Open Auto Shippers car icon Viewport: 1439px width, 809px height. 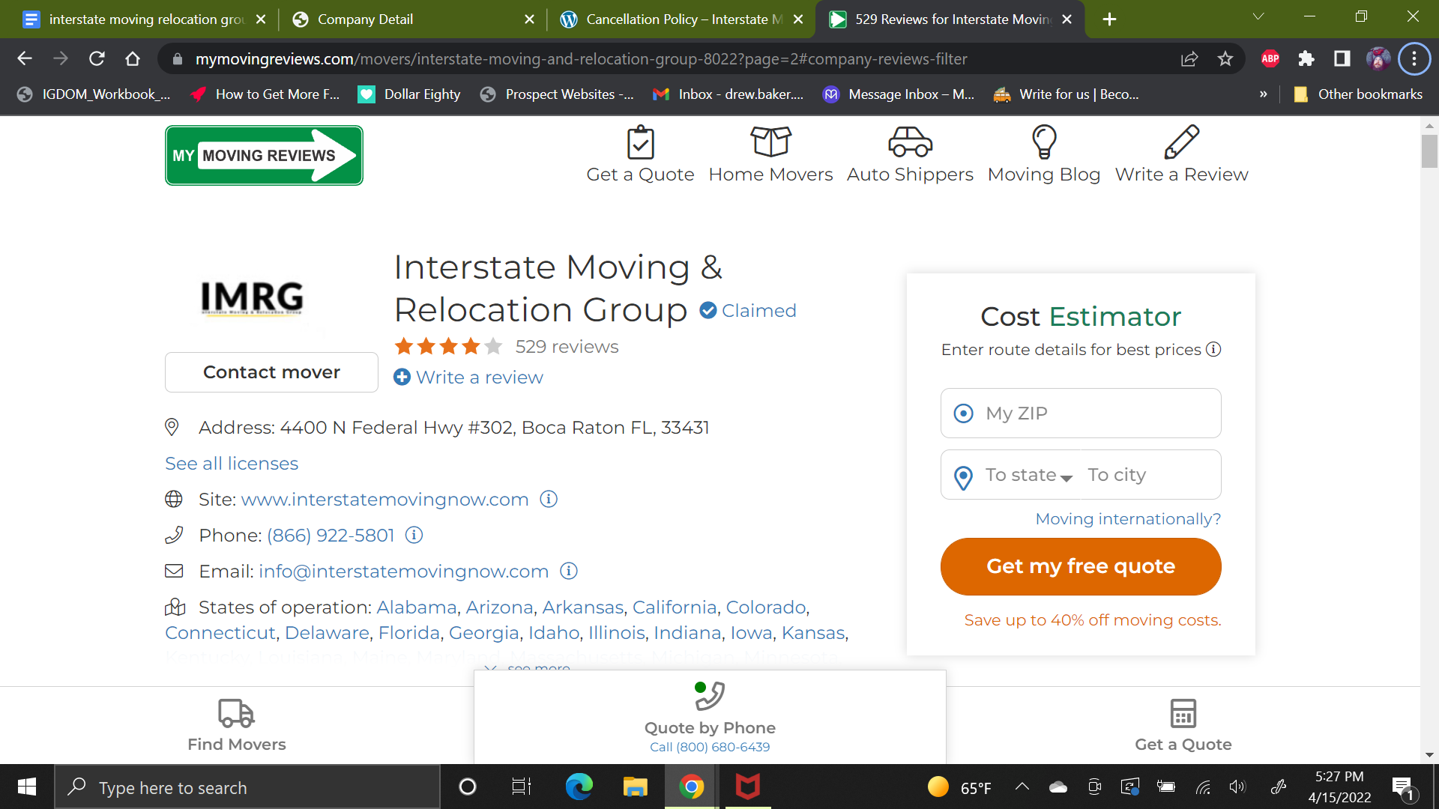pyautogui.click(x=910, y=141)
